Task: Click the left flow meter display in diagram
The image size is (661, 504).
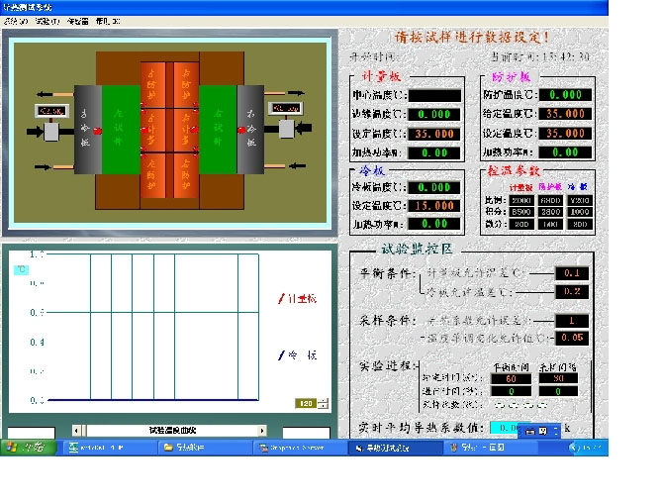Action: click(x=51, y=110)
